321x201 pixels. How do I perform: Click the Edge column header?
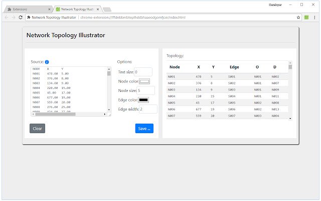point(234,67)
